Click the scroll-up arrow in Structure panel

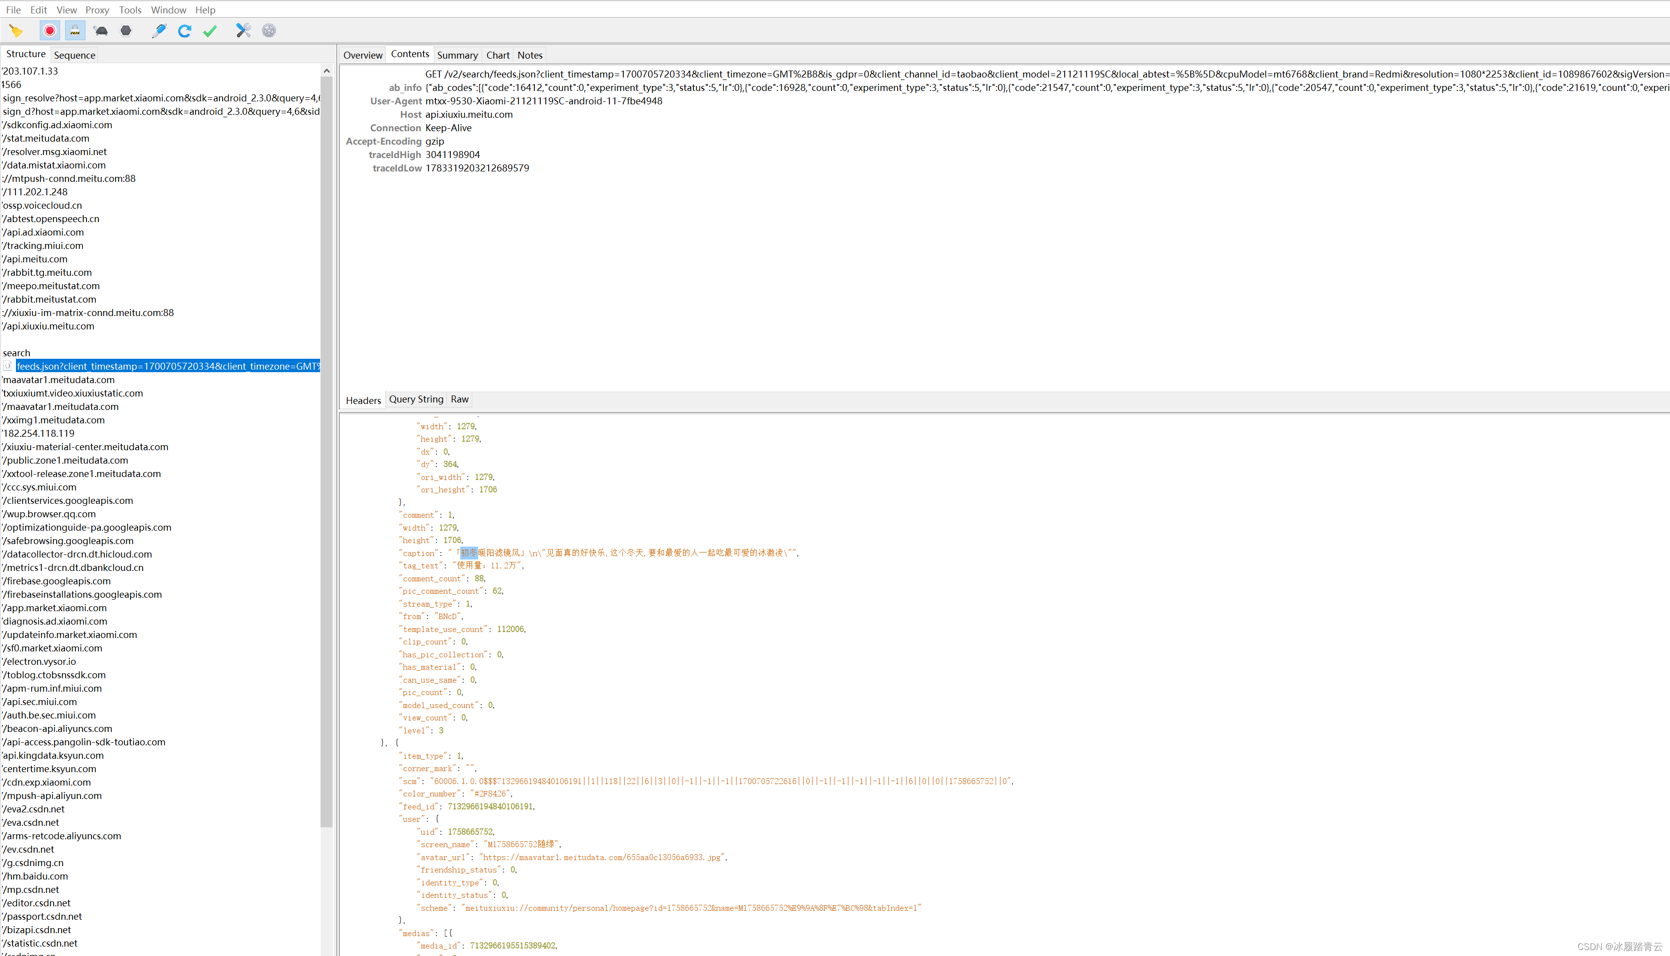click(327, 71)
